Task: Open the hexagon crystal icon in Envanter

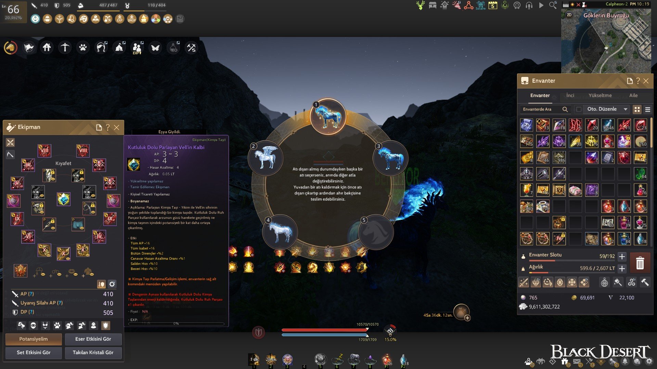Action: (560, 282)
